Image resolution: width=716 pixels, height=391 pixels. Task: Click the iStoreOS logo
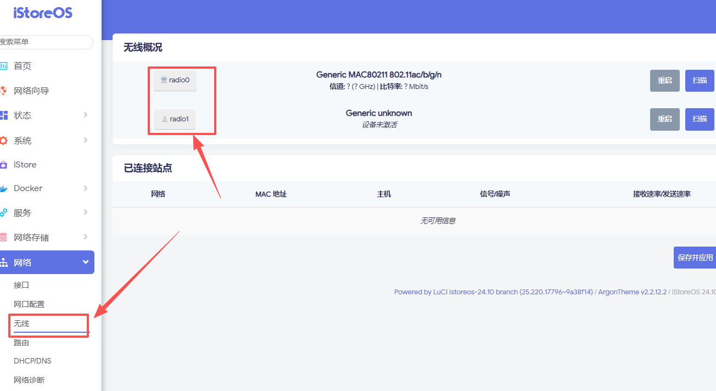click(x=43, y=13)
